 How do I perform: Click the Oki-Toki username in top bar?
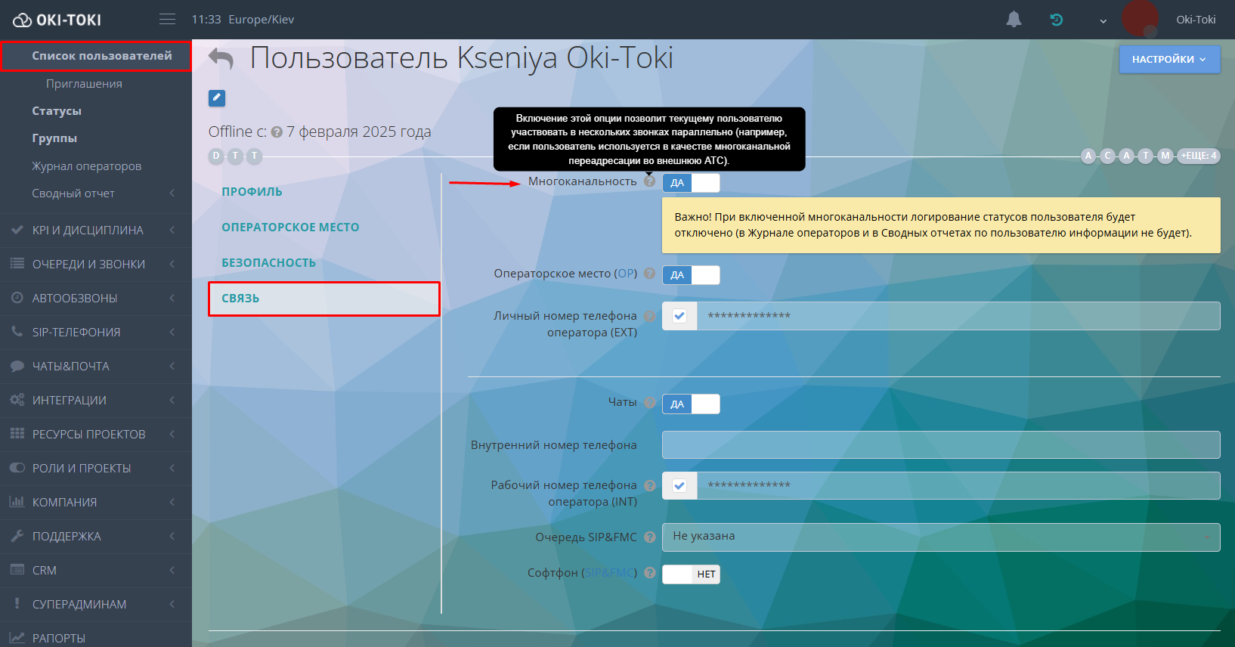coord(1196,20)
